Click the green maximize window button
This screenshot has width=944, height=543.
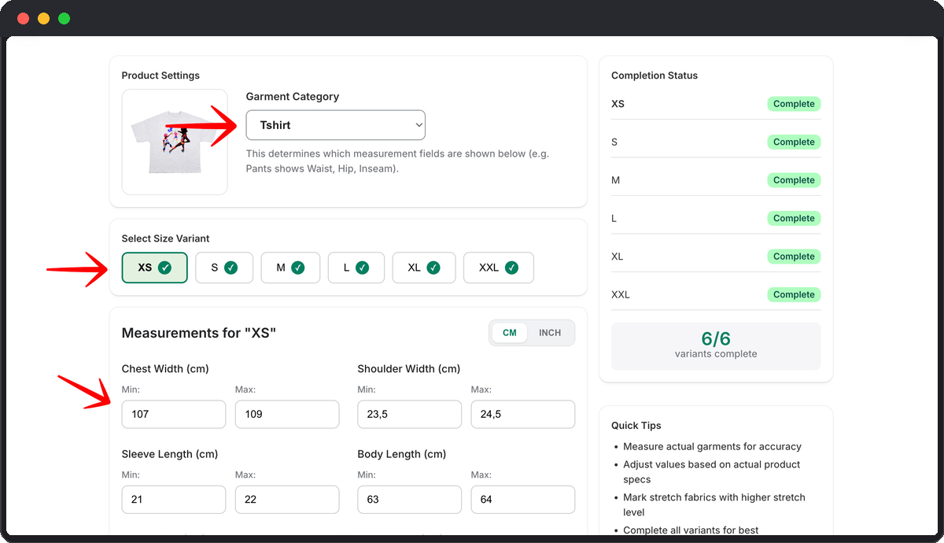[65, 18]
